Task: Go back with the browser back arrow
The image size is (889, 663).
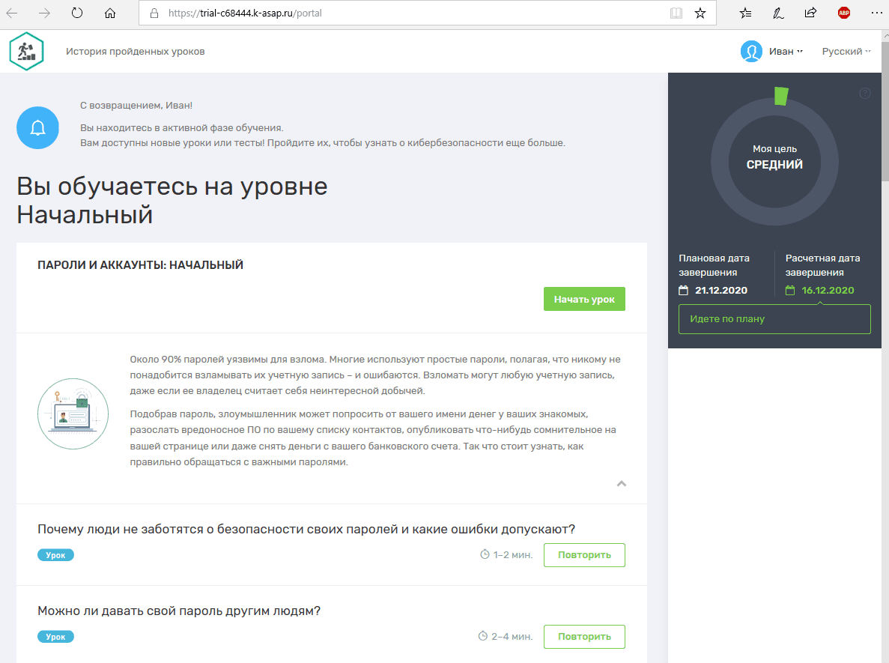Action: (12, 13)
